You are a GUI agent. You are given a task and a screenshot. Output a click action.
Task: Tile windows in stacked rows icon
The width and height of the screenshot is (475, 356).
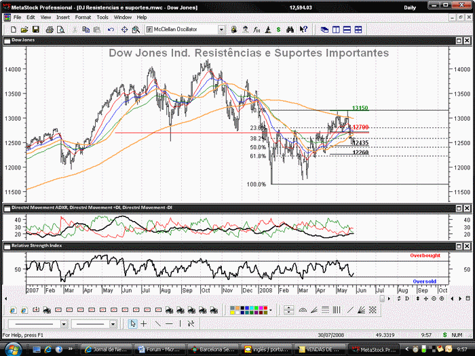tap(347, 30)
